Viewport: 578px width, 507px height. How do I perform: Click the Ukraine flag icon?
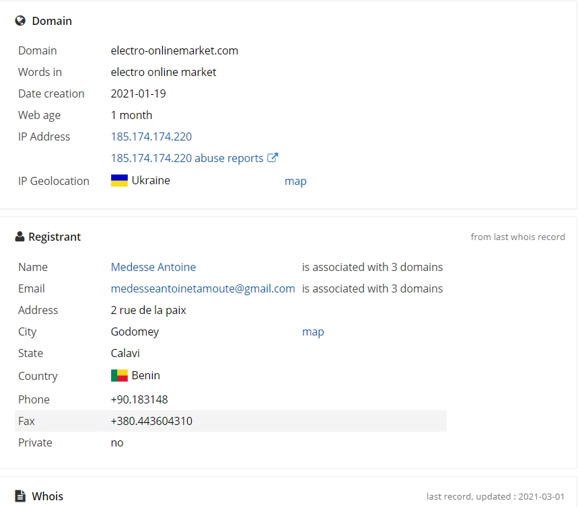119,181
